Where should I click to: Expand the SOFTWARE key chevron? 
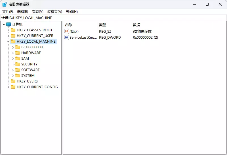[13, 70]
